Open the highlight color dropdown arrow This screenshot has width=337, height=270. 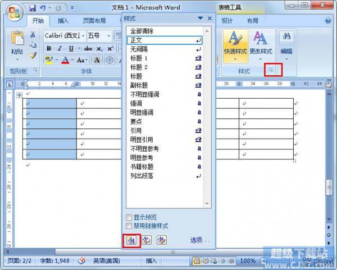(57, 60)
